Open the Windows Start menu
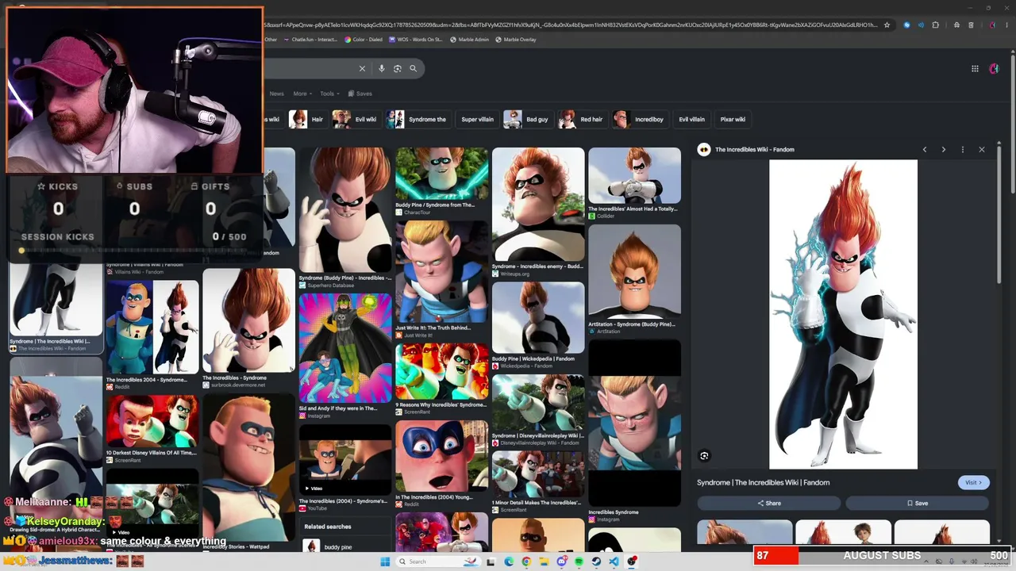Image resolution: width=1016 pixels, height=571 pixels. tap(385, 561)
